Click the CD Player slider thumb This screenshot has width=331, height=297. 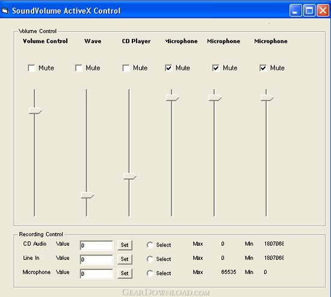(x=130, y=176)
